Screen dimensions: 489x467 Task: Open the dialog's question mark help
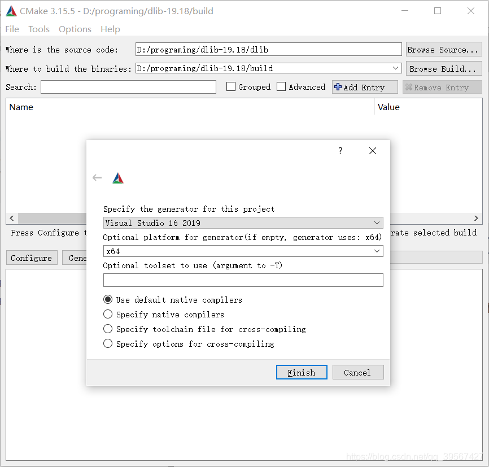tap(340, 151)
